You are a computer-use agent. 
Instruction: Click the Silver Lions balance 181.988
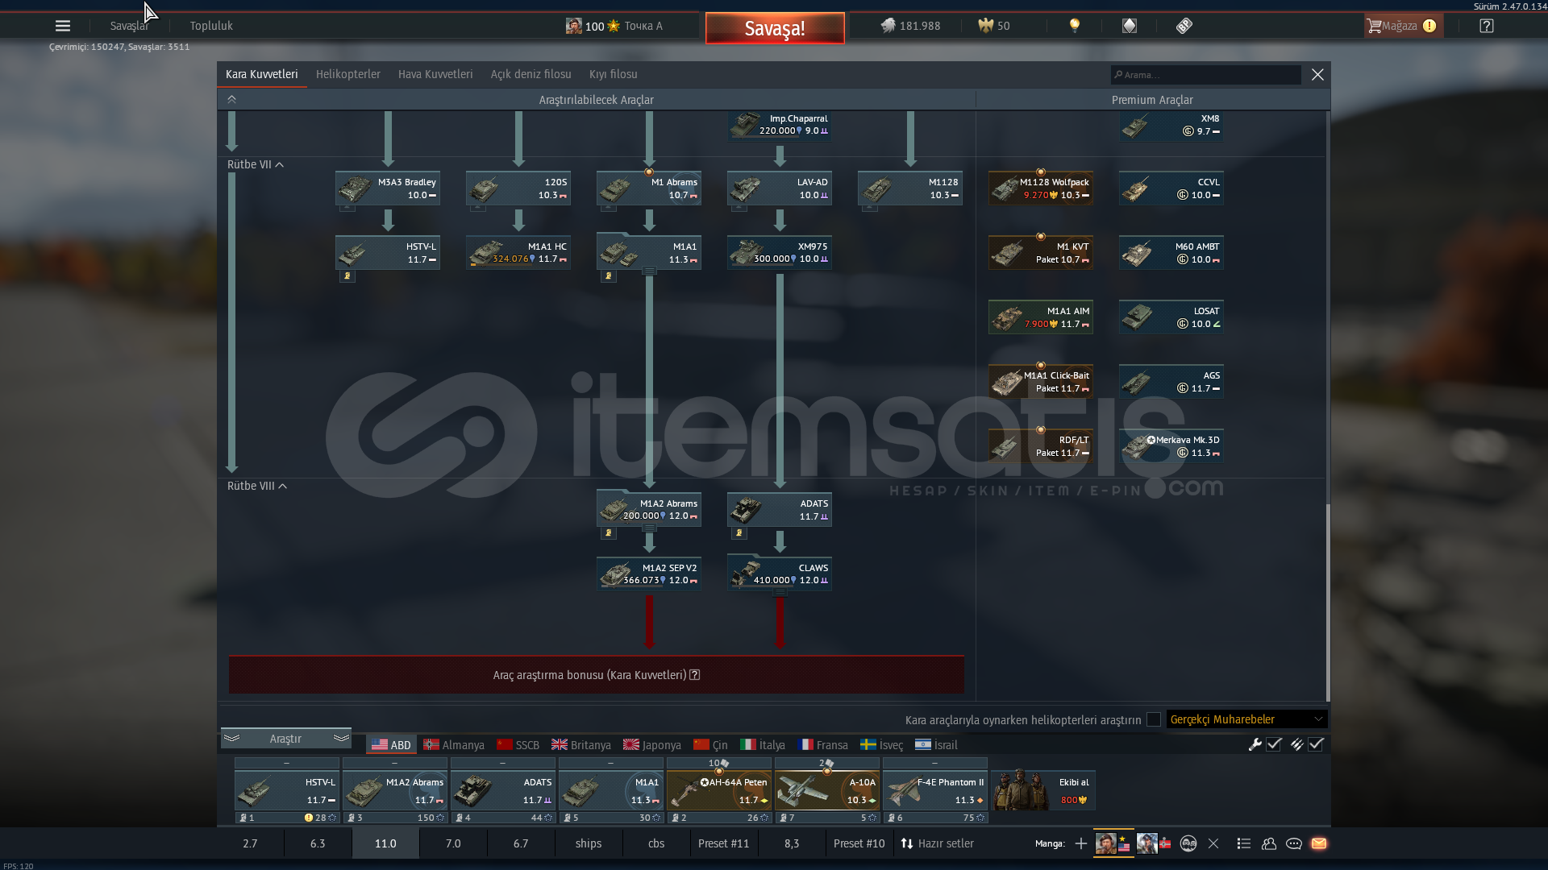(910, 26)
